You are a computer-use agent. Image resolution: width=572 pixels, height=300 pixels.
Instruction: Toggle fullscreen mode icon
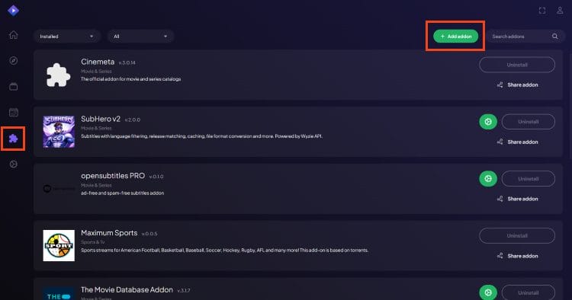(542, 11)
